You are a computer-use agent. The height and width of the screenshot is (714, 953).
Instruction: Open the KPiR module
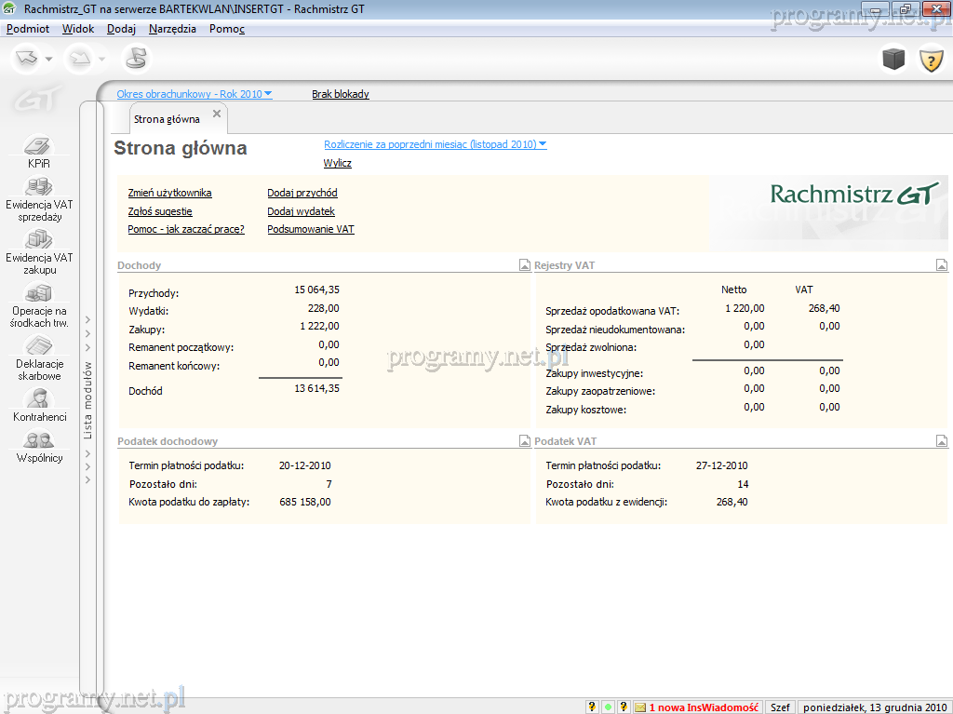39,152
